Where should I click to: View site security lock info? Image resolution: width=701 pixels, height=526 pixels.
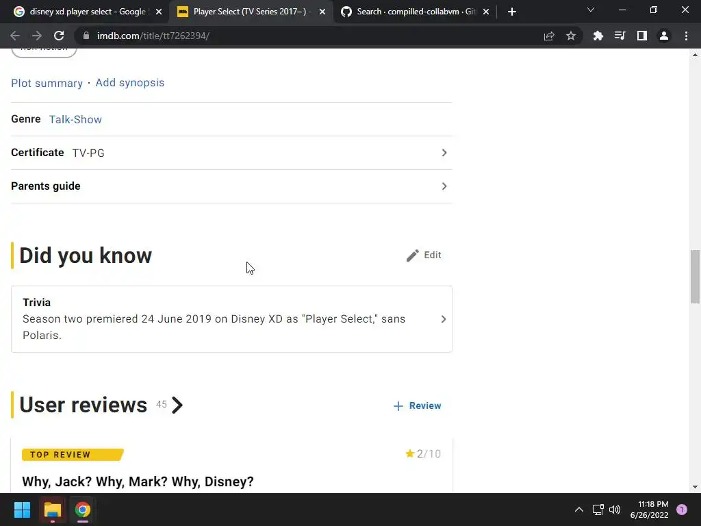tap(86, 36)
